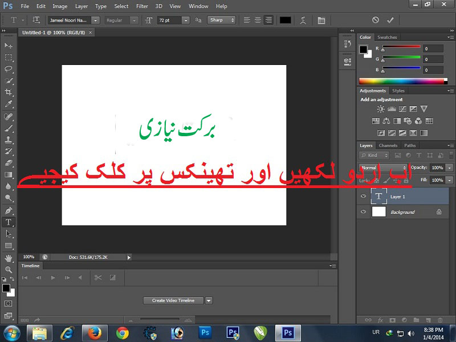Switch to the Channels tab
456x342 pixels.
pyautogui.click(x=388, y=145)
